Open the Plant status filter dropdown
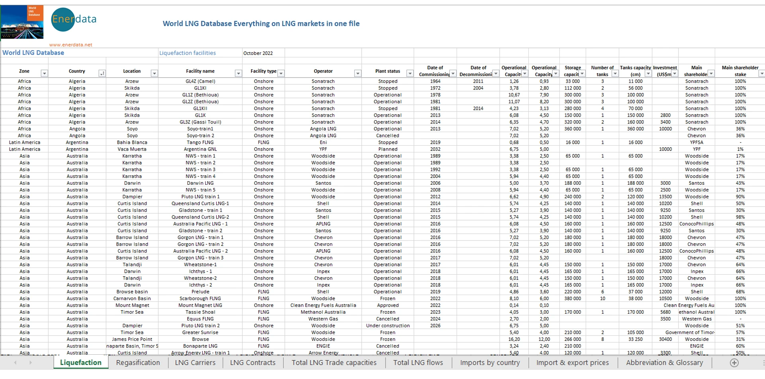The image size is (765, 379). pyautogui.click(x=410, y=73)
